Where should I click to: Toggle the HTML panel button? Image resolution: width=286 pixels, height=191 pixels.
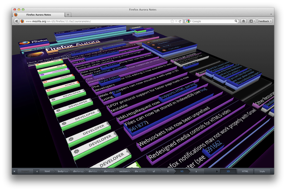(x=245, y=171)
